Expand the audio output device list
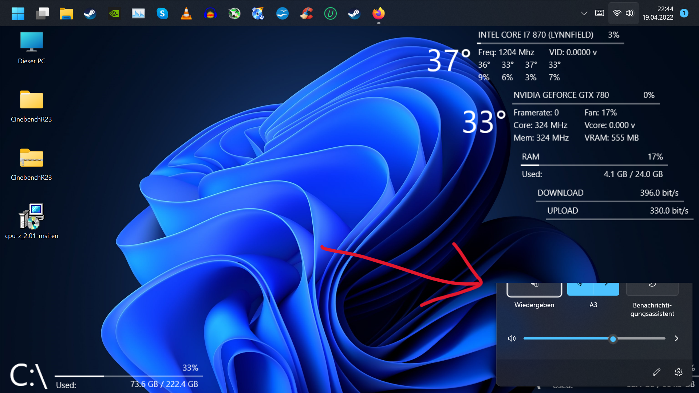This screenshot has height=393, width=699. (x=676, y=338)
